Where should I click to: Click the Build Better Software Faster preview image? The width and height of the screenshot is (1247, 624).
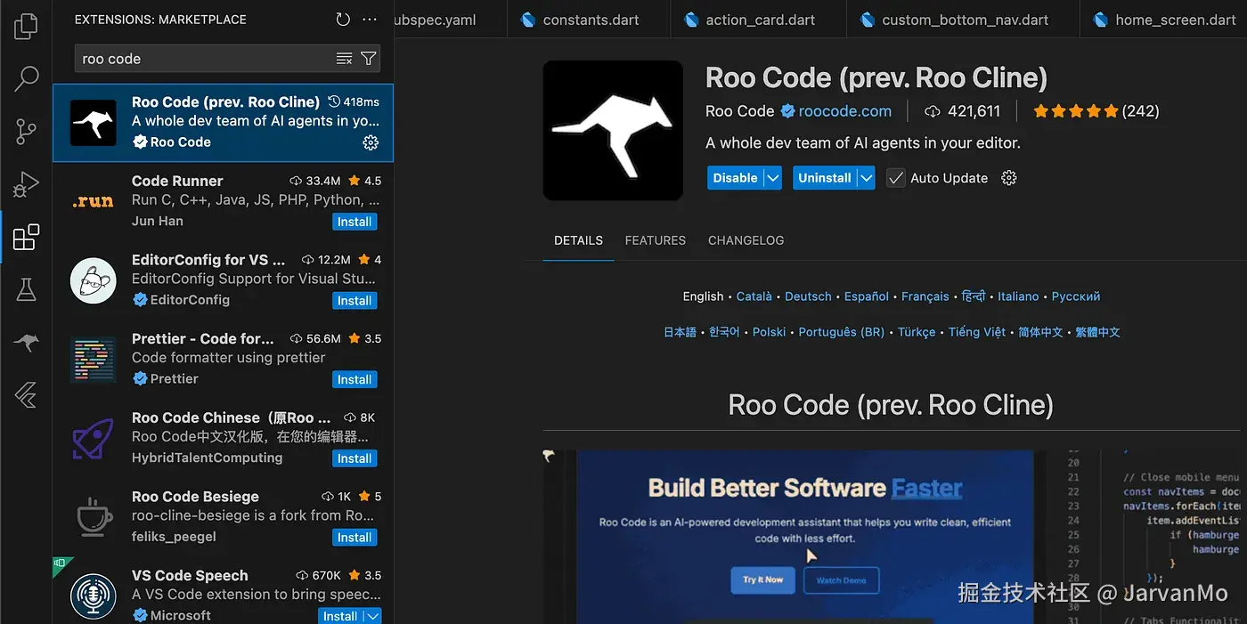point(805,536)
